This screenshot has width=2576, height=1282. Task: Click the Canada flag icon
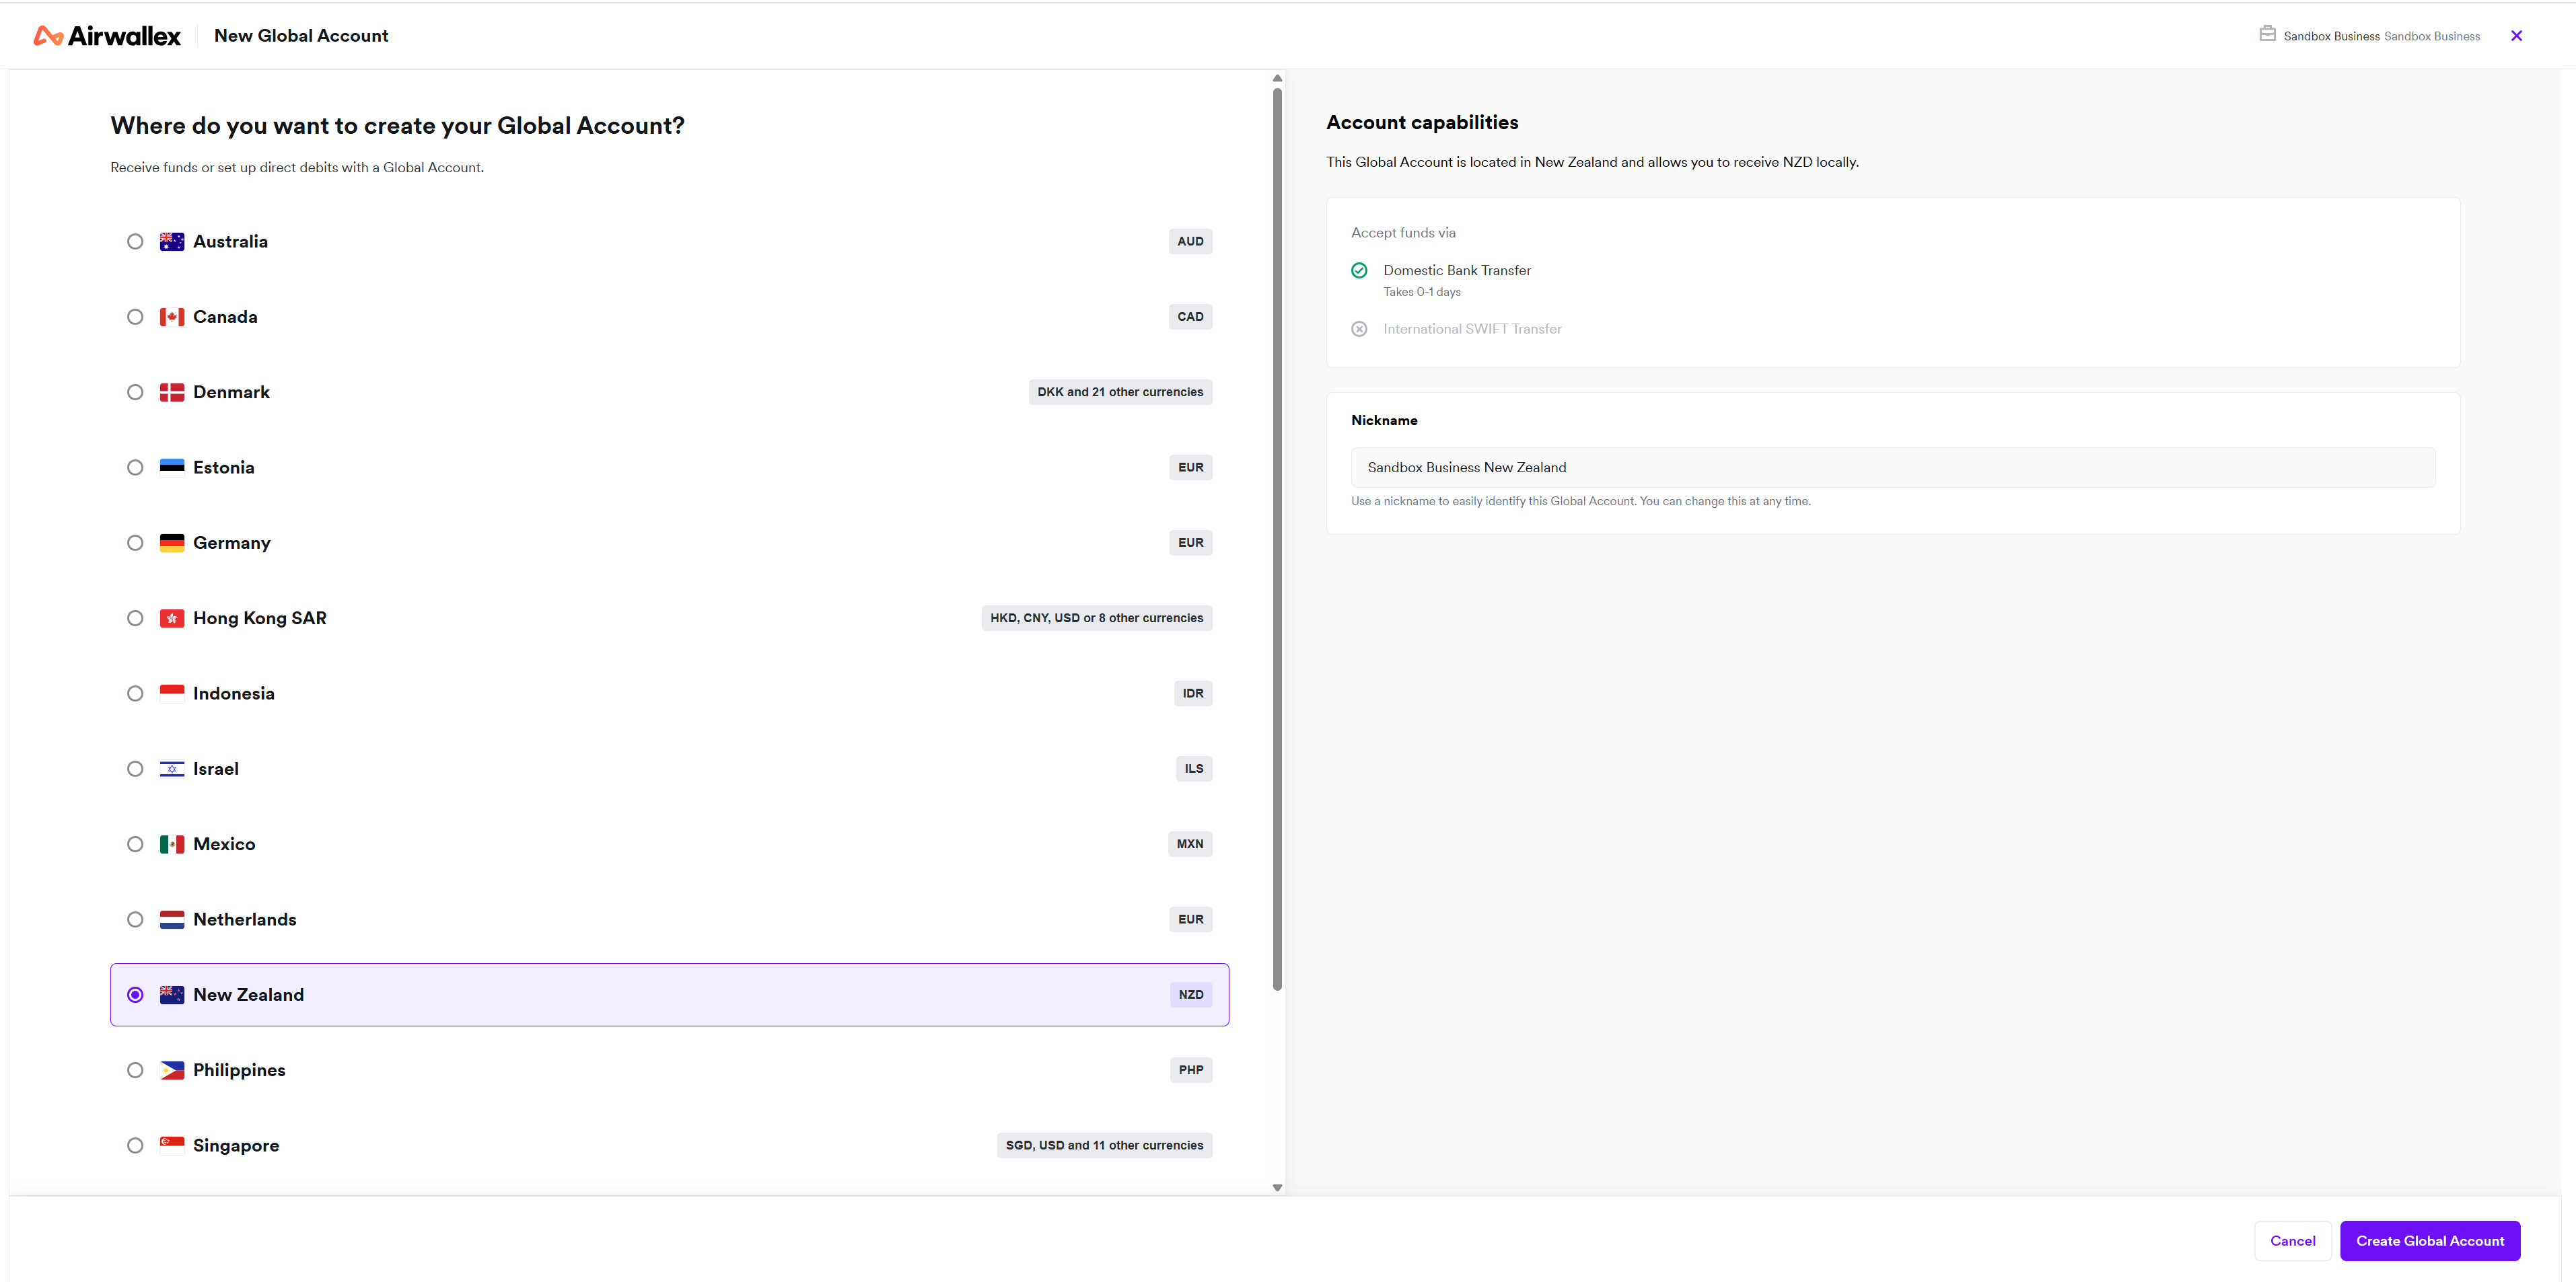172,317
